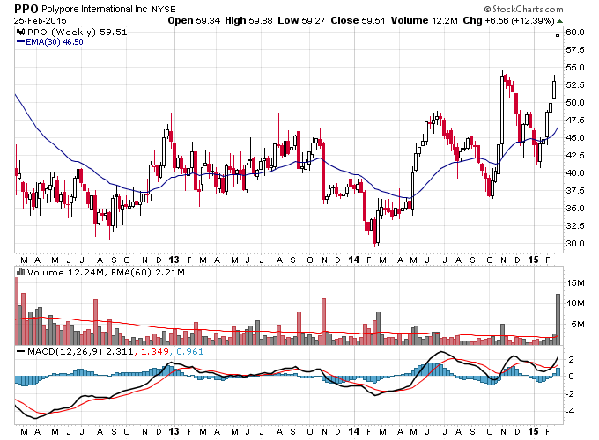Click the blue line marker before EMA(30)

click(x=20, y=42)
